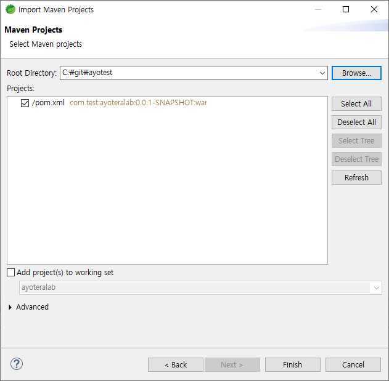Minimize the dialog window
Screen dimensions: 389x381
tap(318, 9)
